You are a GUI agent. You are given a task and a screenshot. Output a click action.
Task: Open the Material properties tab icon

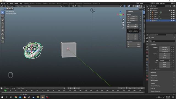pos(147,76)
